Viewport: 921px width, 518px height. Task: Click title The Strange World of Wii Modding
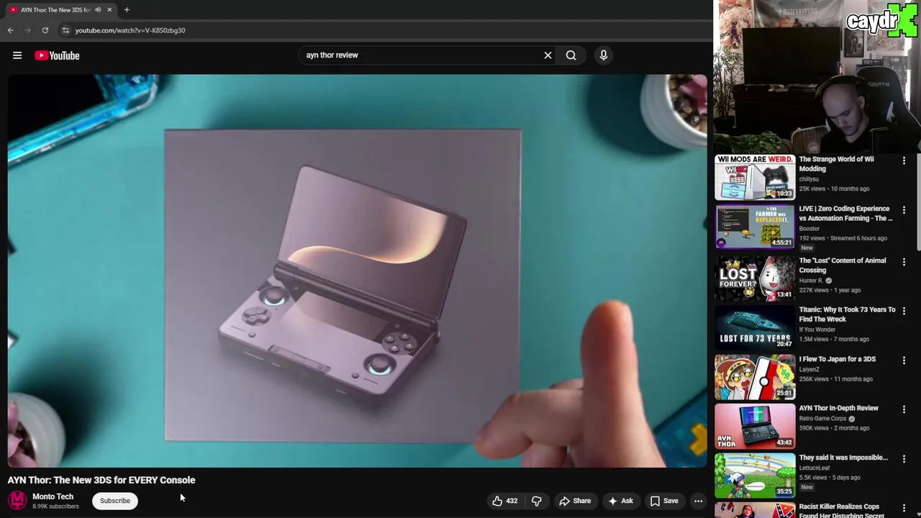[x=836, y=164]
